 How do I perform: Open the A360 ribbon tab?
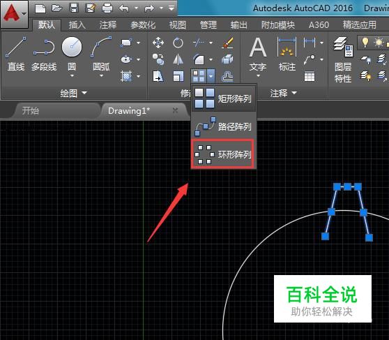pos(319,25)
